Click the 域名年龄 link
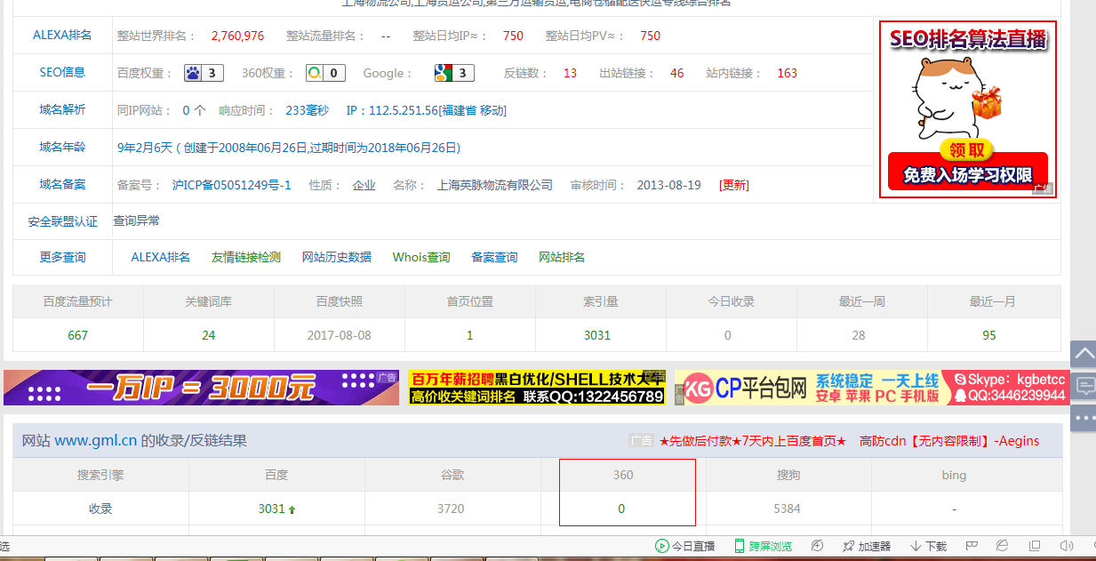This screenshot has width=1096, height=561. (62, 148)
